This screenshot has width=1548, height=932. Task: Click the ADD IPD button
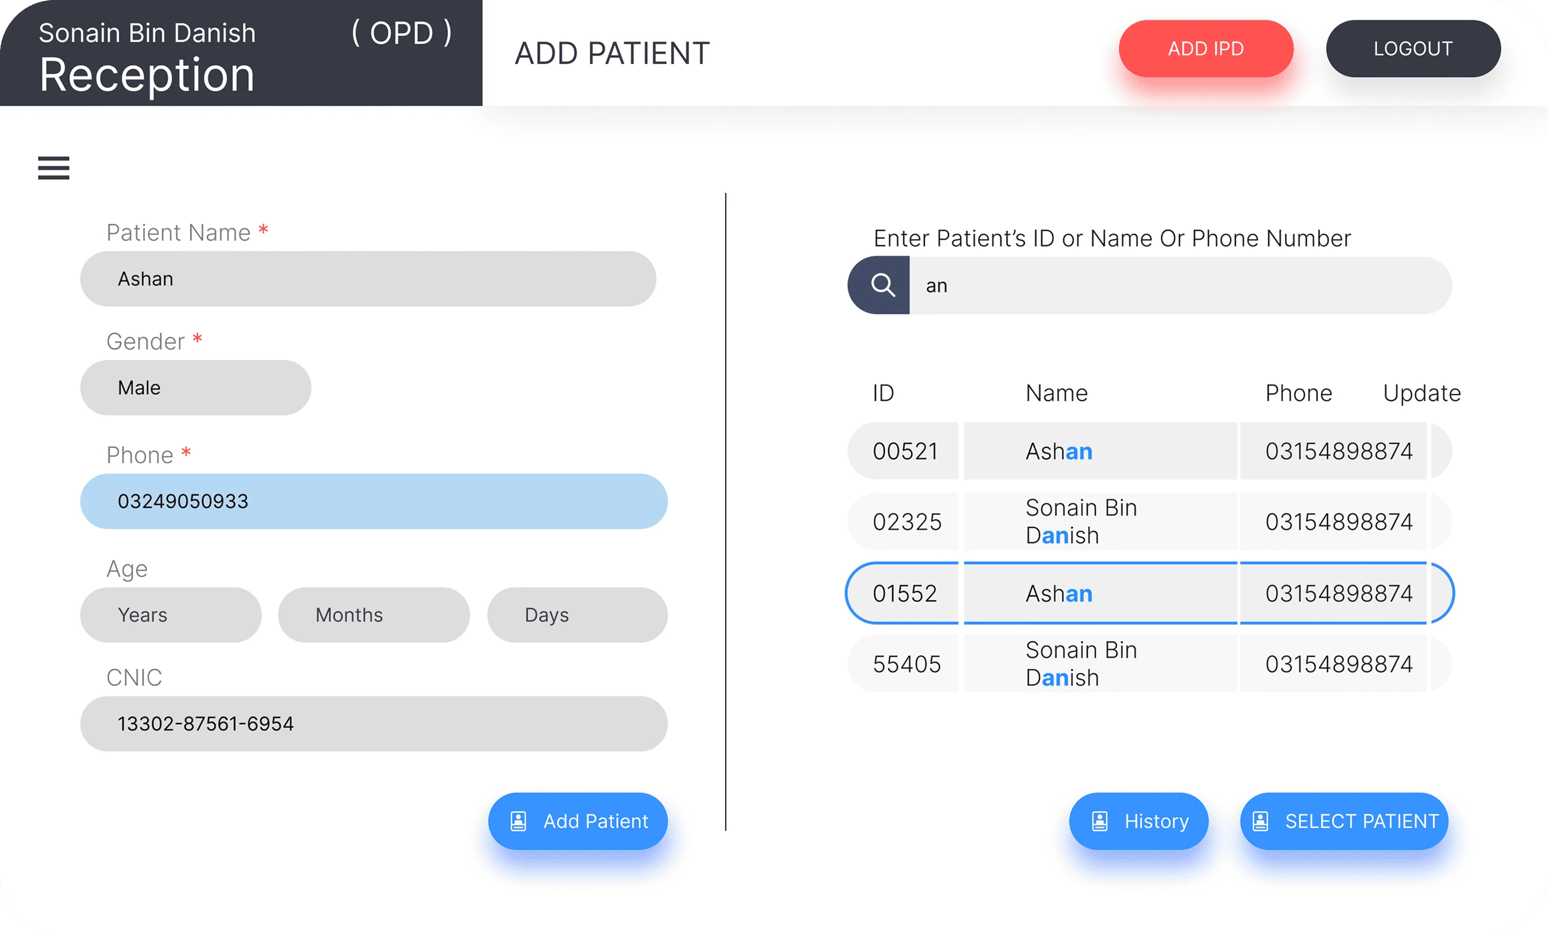click(1205, 49)
